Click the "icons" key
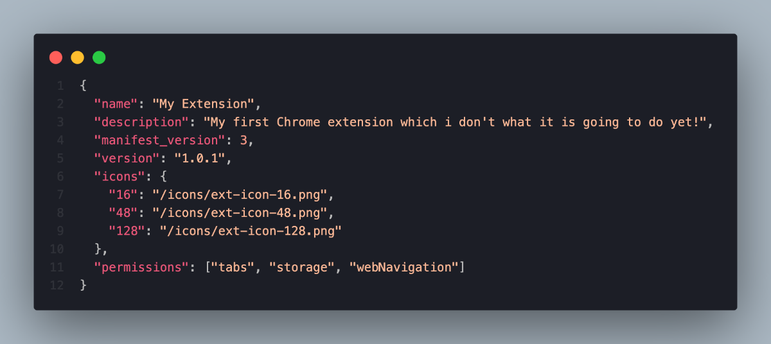Viewport: 771px width, 344px height. point(120,176)
